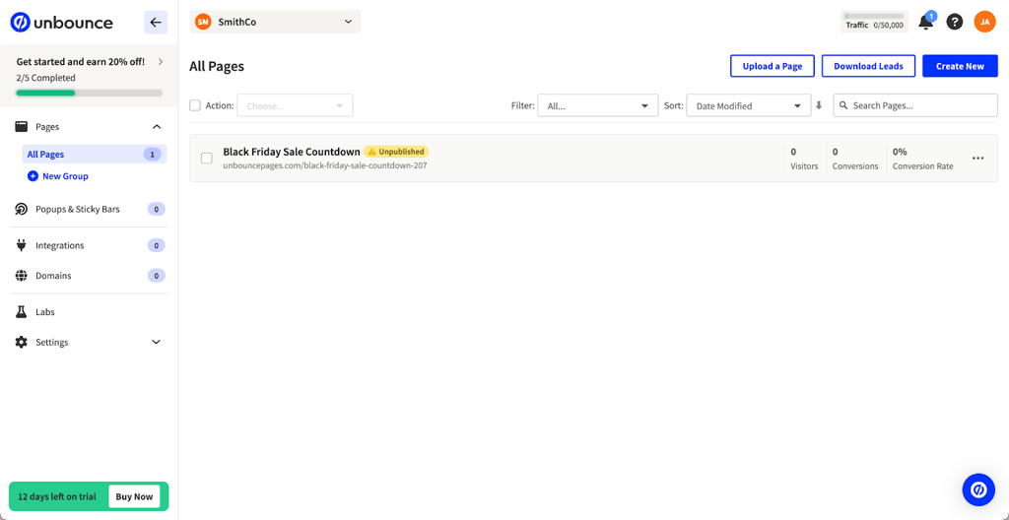Image resolution: width=1009 pixels, height=520 pixels.
Task: Click the New Group link
Action: click(x=65, y=175)
